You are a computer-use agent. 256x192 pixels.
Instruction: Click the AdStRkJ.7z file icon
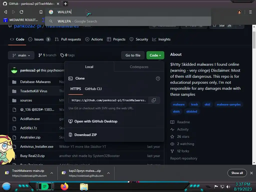click(x=14, y=128)
